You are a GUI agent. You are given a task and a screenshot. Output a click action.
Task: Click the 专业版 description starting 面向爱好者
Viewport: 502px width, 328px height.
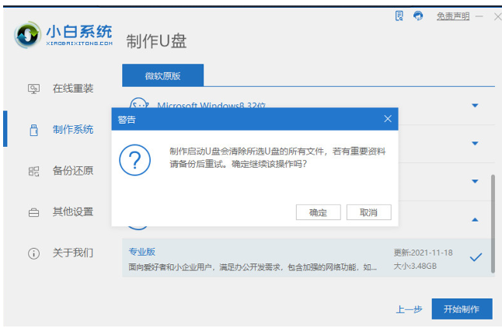[253, 267]
